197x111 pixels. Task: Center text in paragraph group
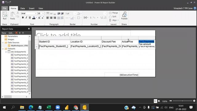51,18
